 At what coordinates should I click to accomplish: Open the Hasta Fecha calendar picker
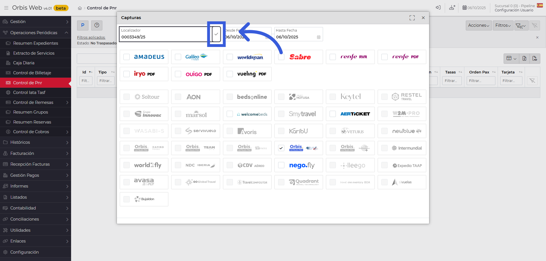[318, 37]
